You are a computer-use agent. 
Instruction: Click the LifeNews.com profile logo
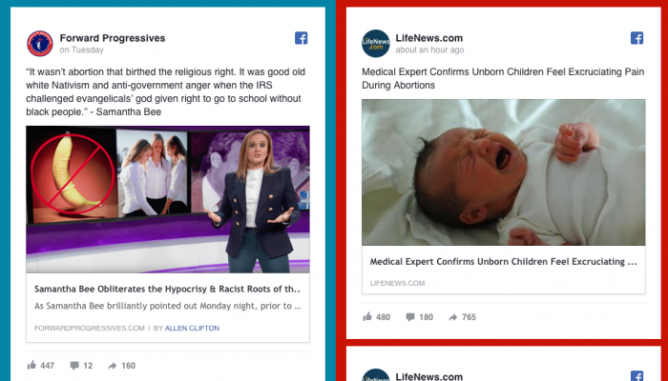tap(375, 44)
